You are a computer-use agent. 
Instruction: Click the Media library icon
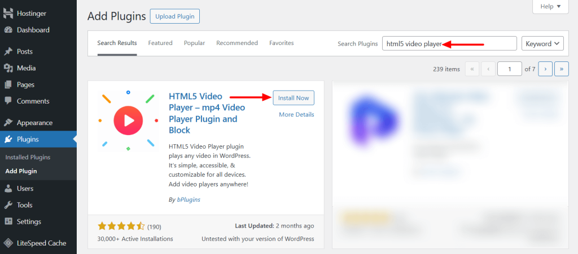pyautogui.click(x=8, y=68)
